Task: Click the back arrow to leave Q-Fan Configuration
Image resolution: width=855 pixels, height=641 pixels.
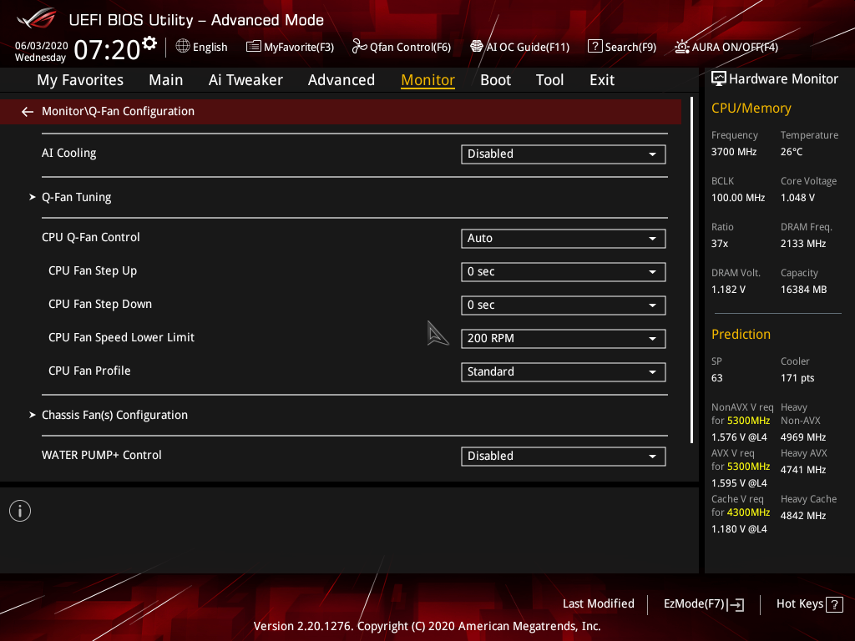Action: (27, 110)
